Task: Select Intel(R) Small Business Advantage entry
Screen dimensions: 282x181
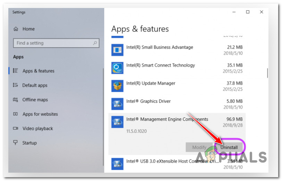Action: (x=177, y=50)
